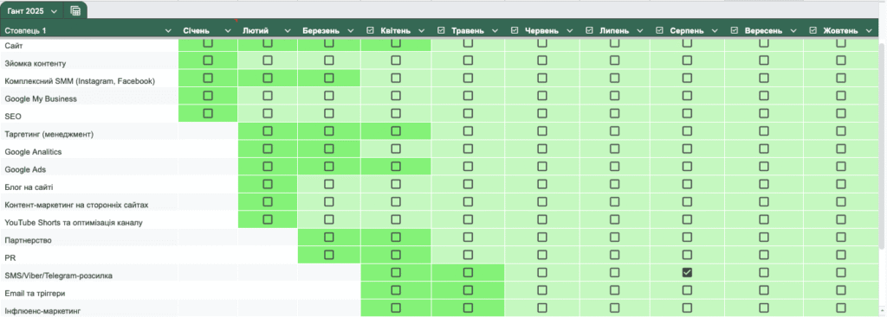The width and height of the screenshot is (887, 317).
Task: Open the Стовпець 1 column dropdown arrow
Action: point(168,30)
